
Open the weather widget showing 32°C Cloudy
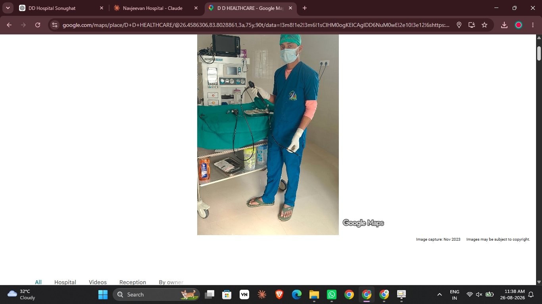pos(22,294)
